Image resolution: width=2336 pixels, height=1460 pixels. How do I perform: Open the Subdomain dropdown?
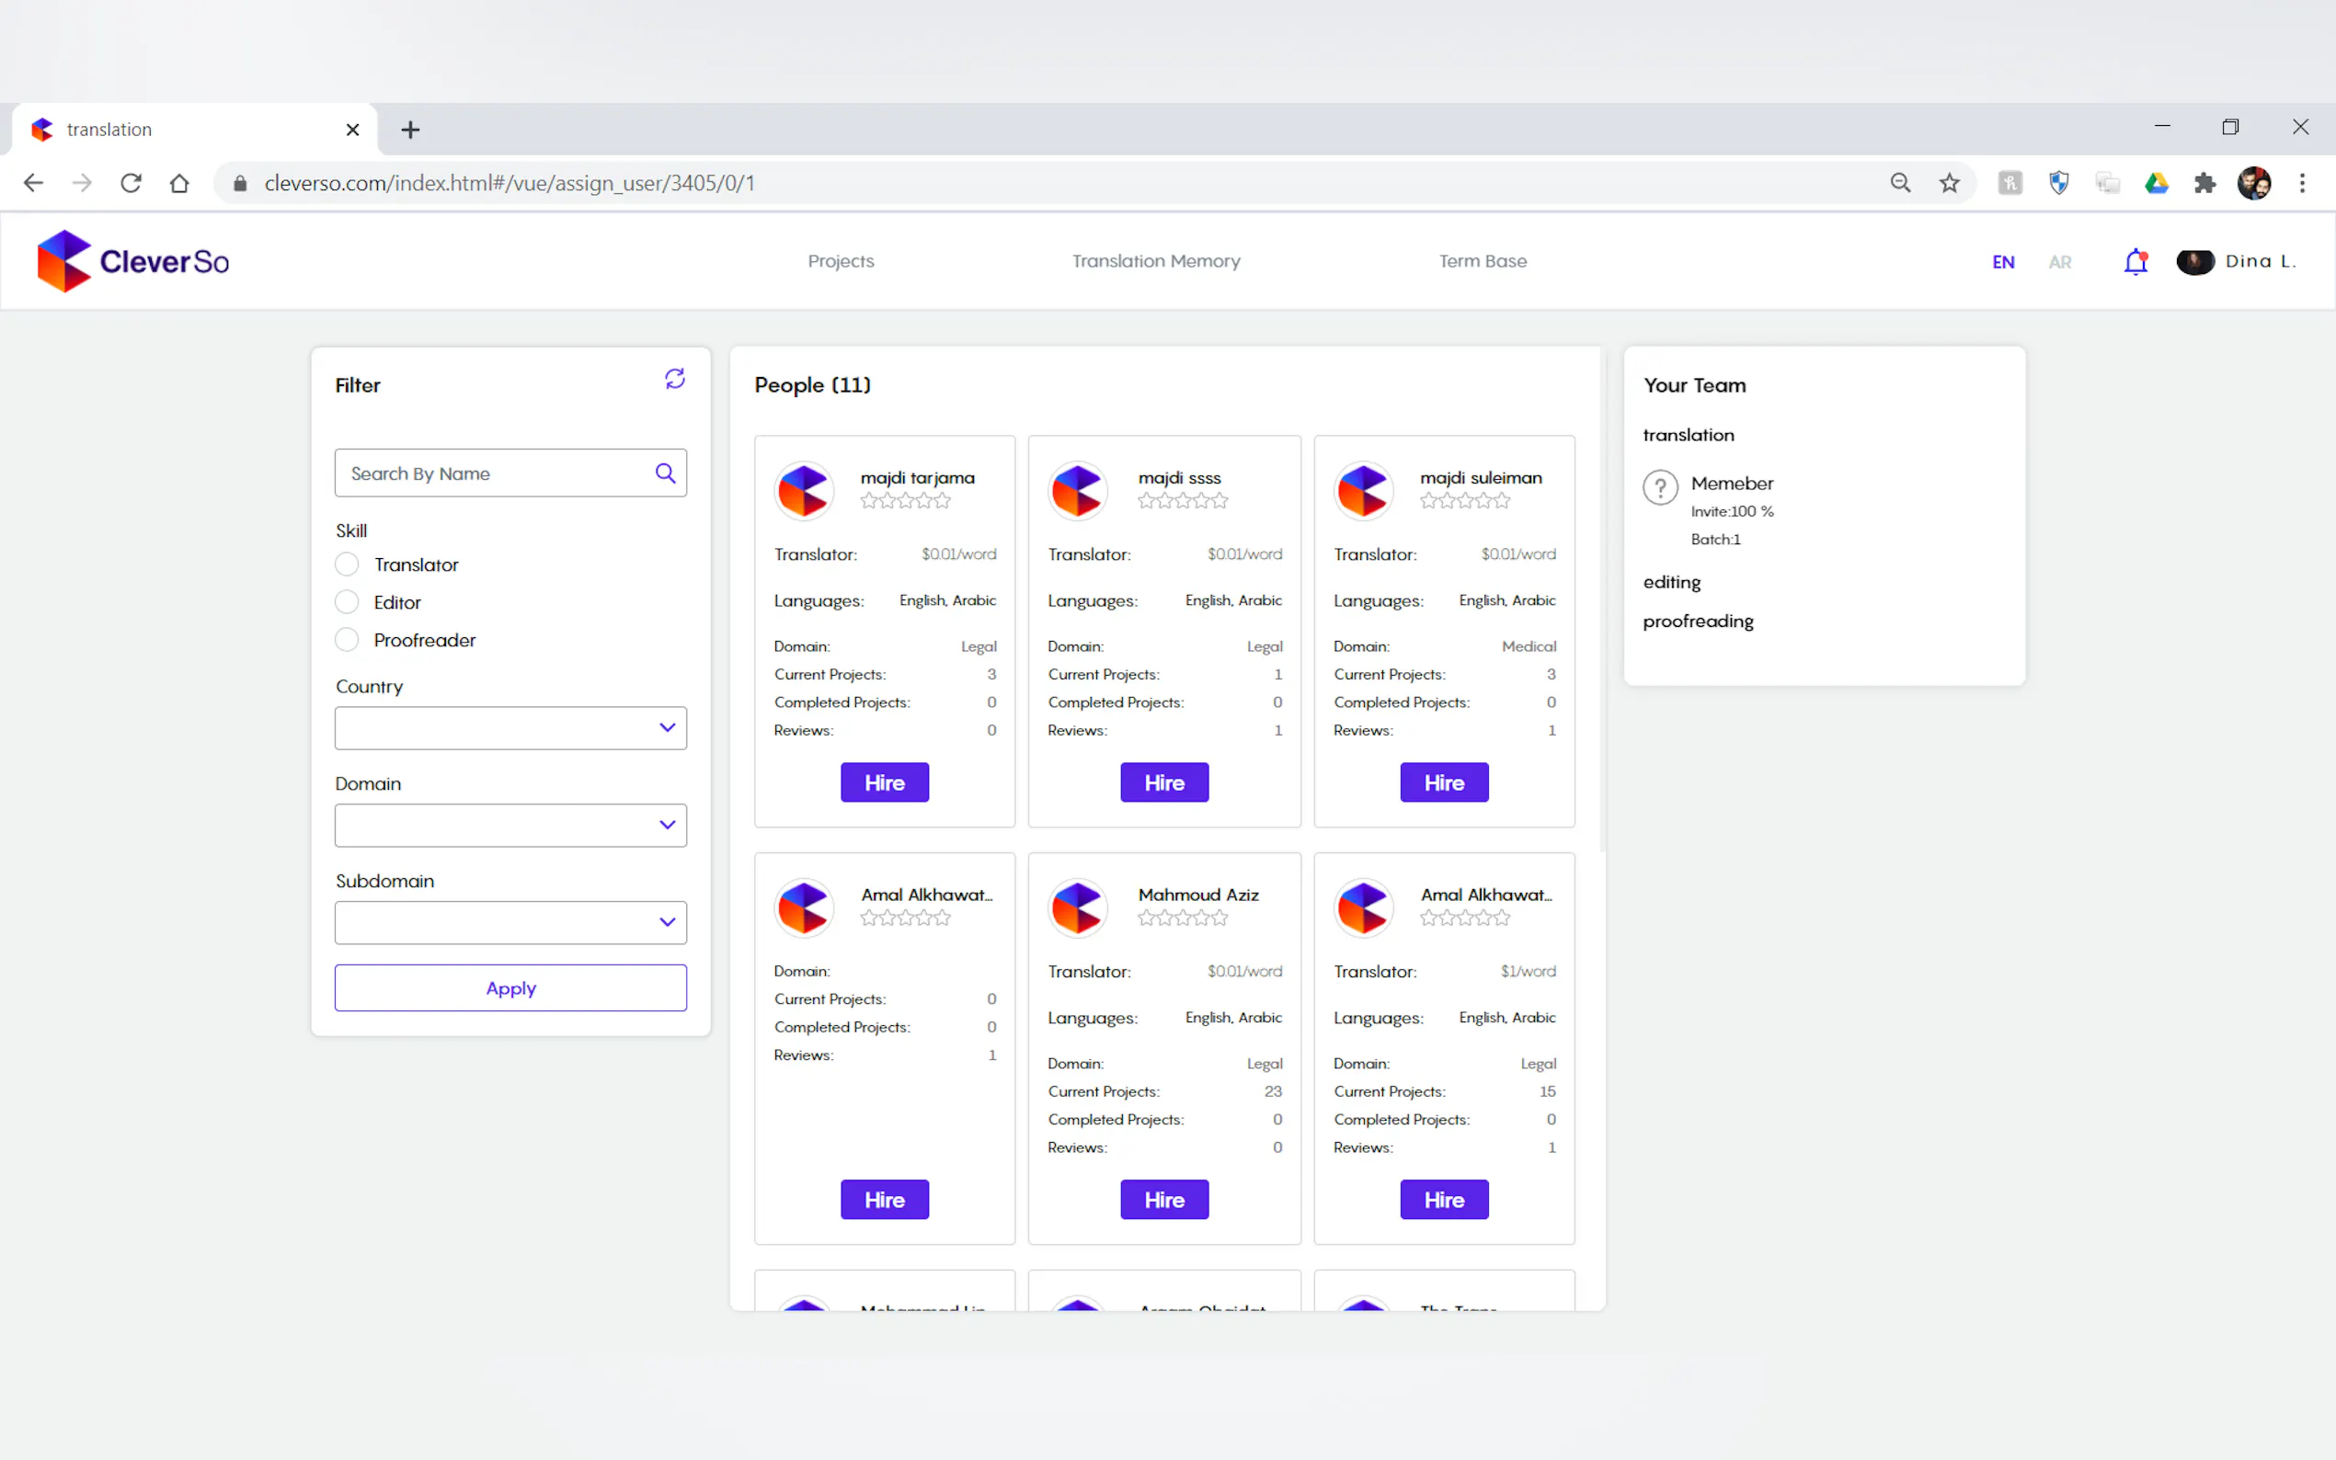pyautogui.click(x=510, y=923)
